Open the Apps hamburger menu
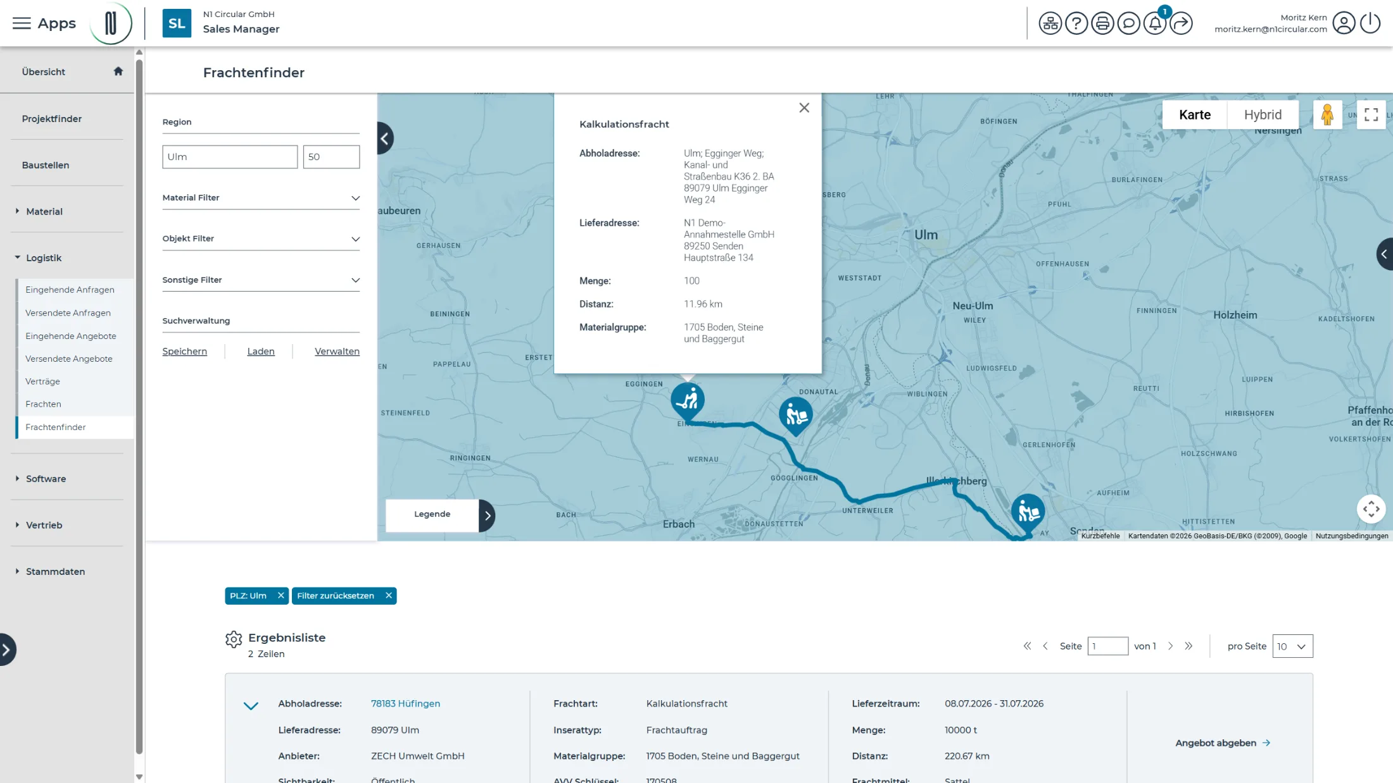 click(22, 23)
